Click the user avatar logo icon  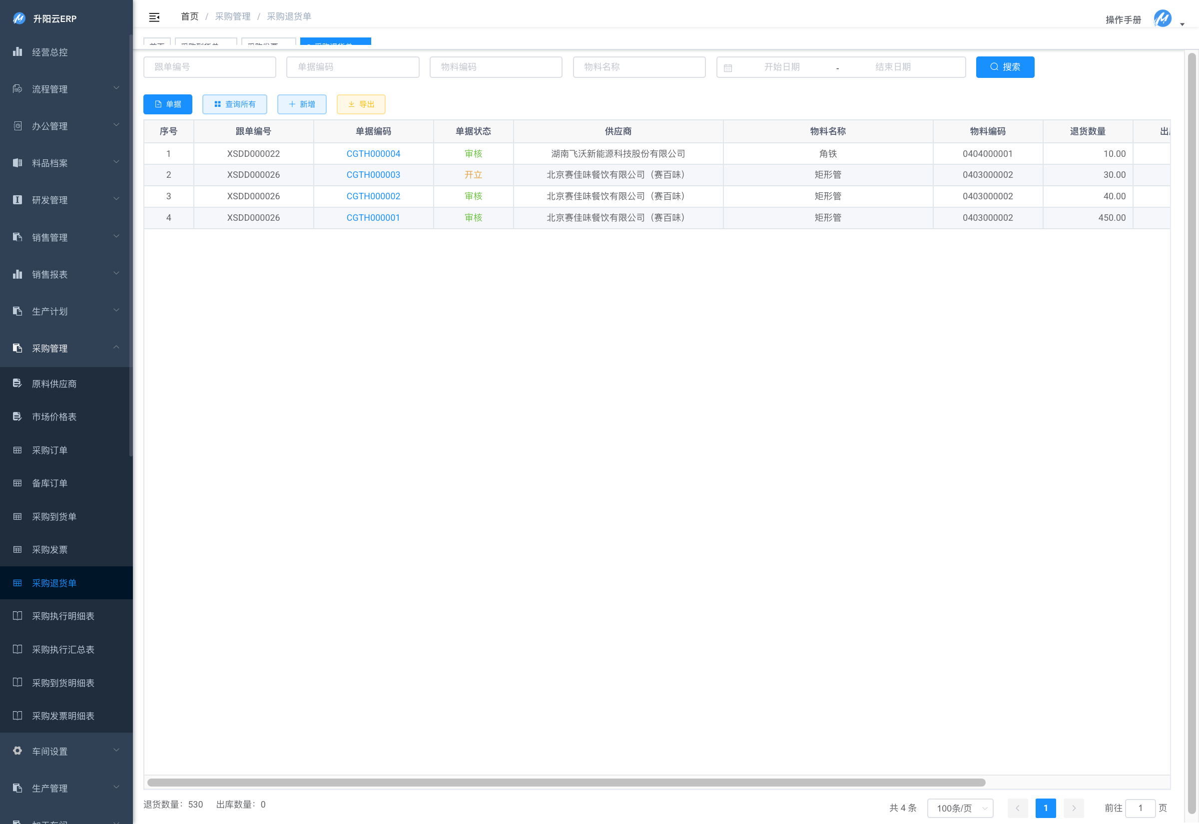point(1162,19)
